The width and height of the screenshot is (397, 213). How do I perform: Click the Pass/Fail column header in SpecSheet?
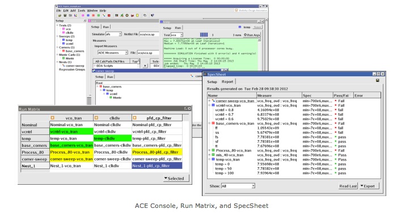point(343,95)
